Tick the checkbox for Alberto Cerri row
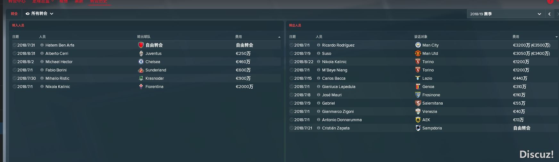The width and height of the screenshot is (559, 162). pyautogui.click(x=15, y=53)
